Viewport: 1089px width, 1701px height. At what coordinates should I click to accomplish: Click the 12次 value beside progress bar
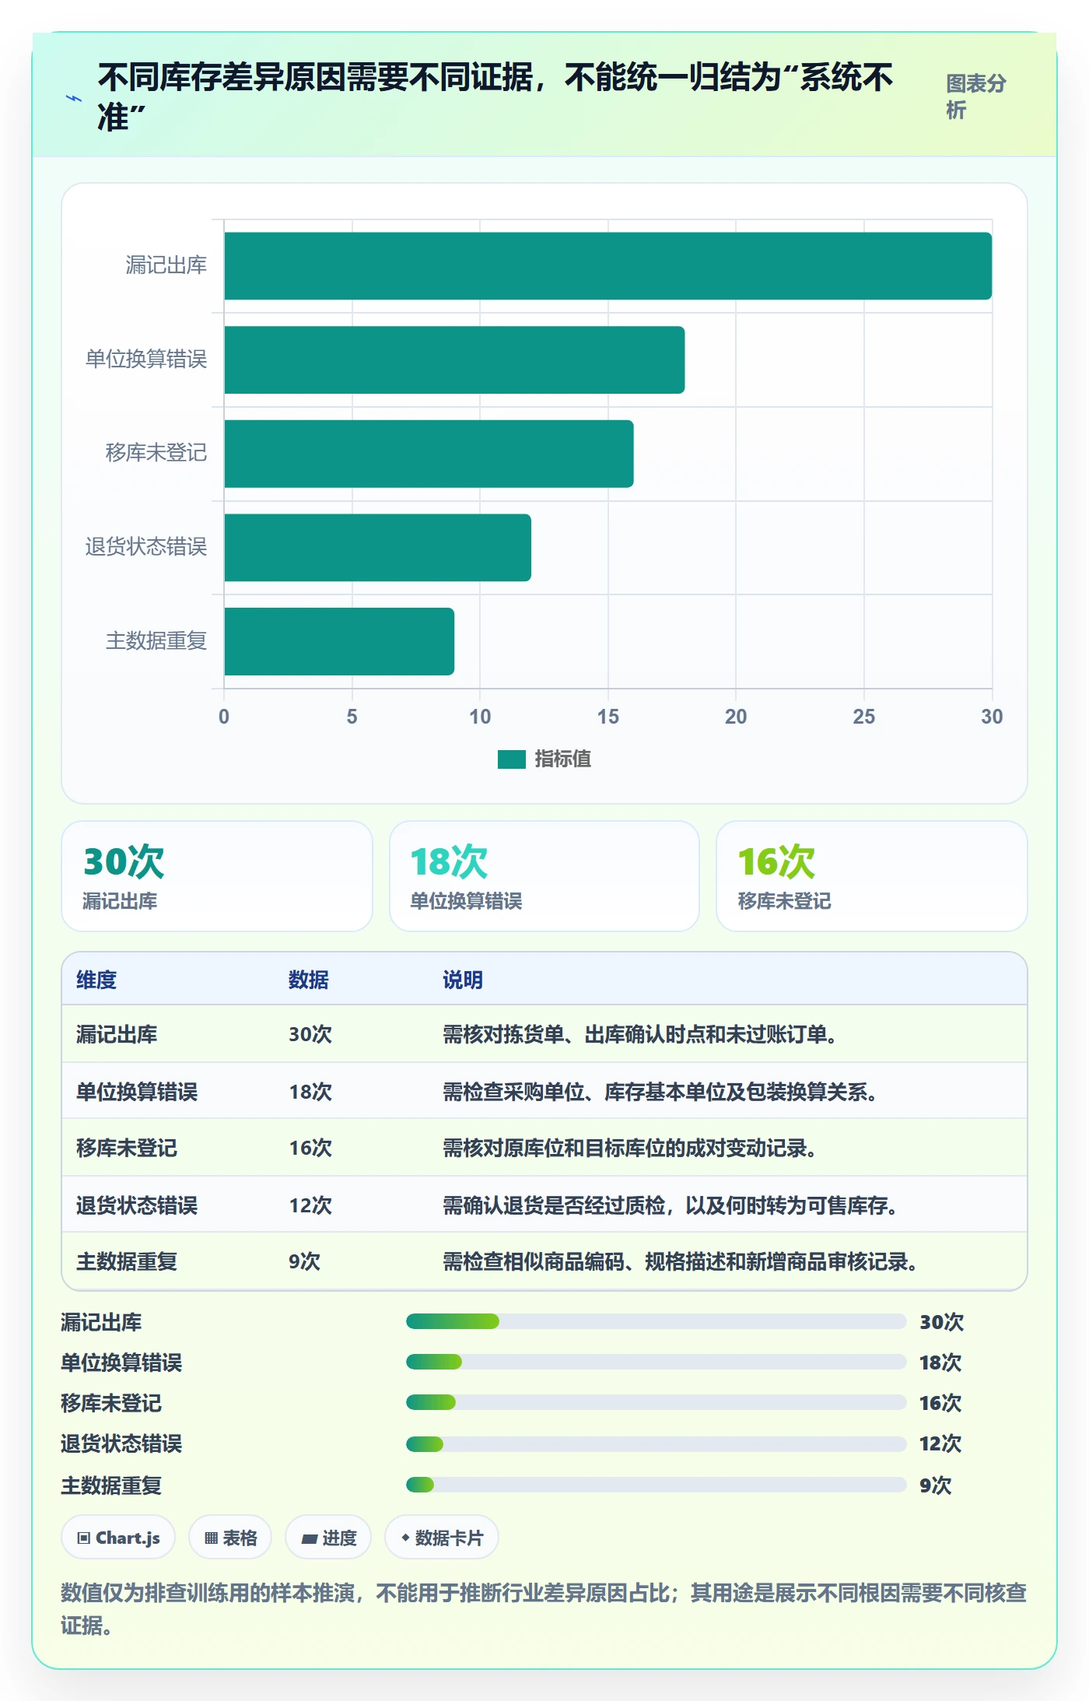coord(940,1443)
